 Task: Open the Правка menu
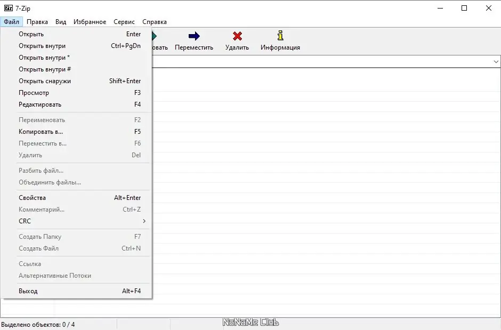click(x=37, y=22)
